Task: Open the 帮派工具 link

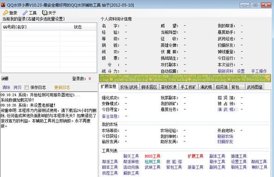Action: pyautogui.click(x=110, y=162)
